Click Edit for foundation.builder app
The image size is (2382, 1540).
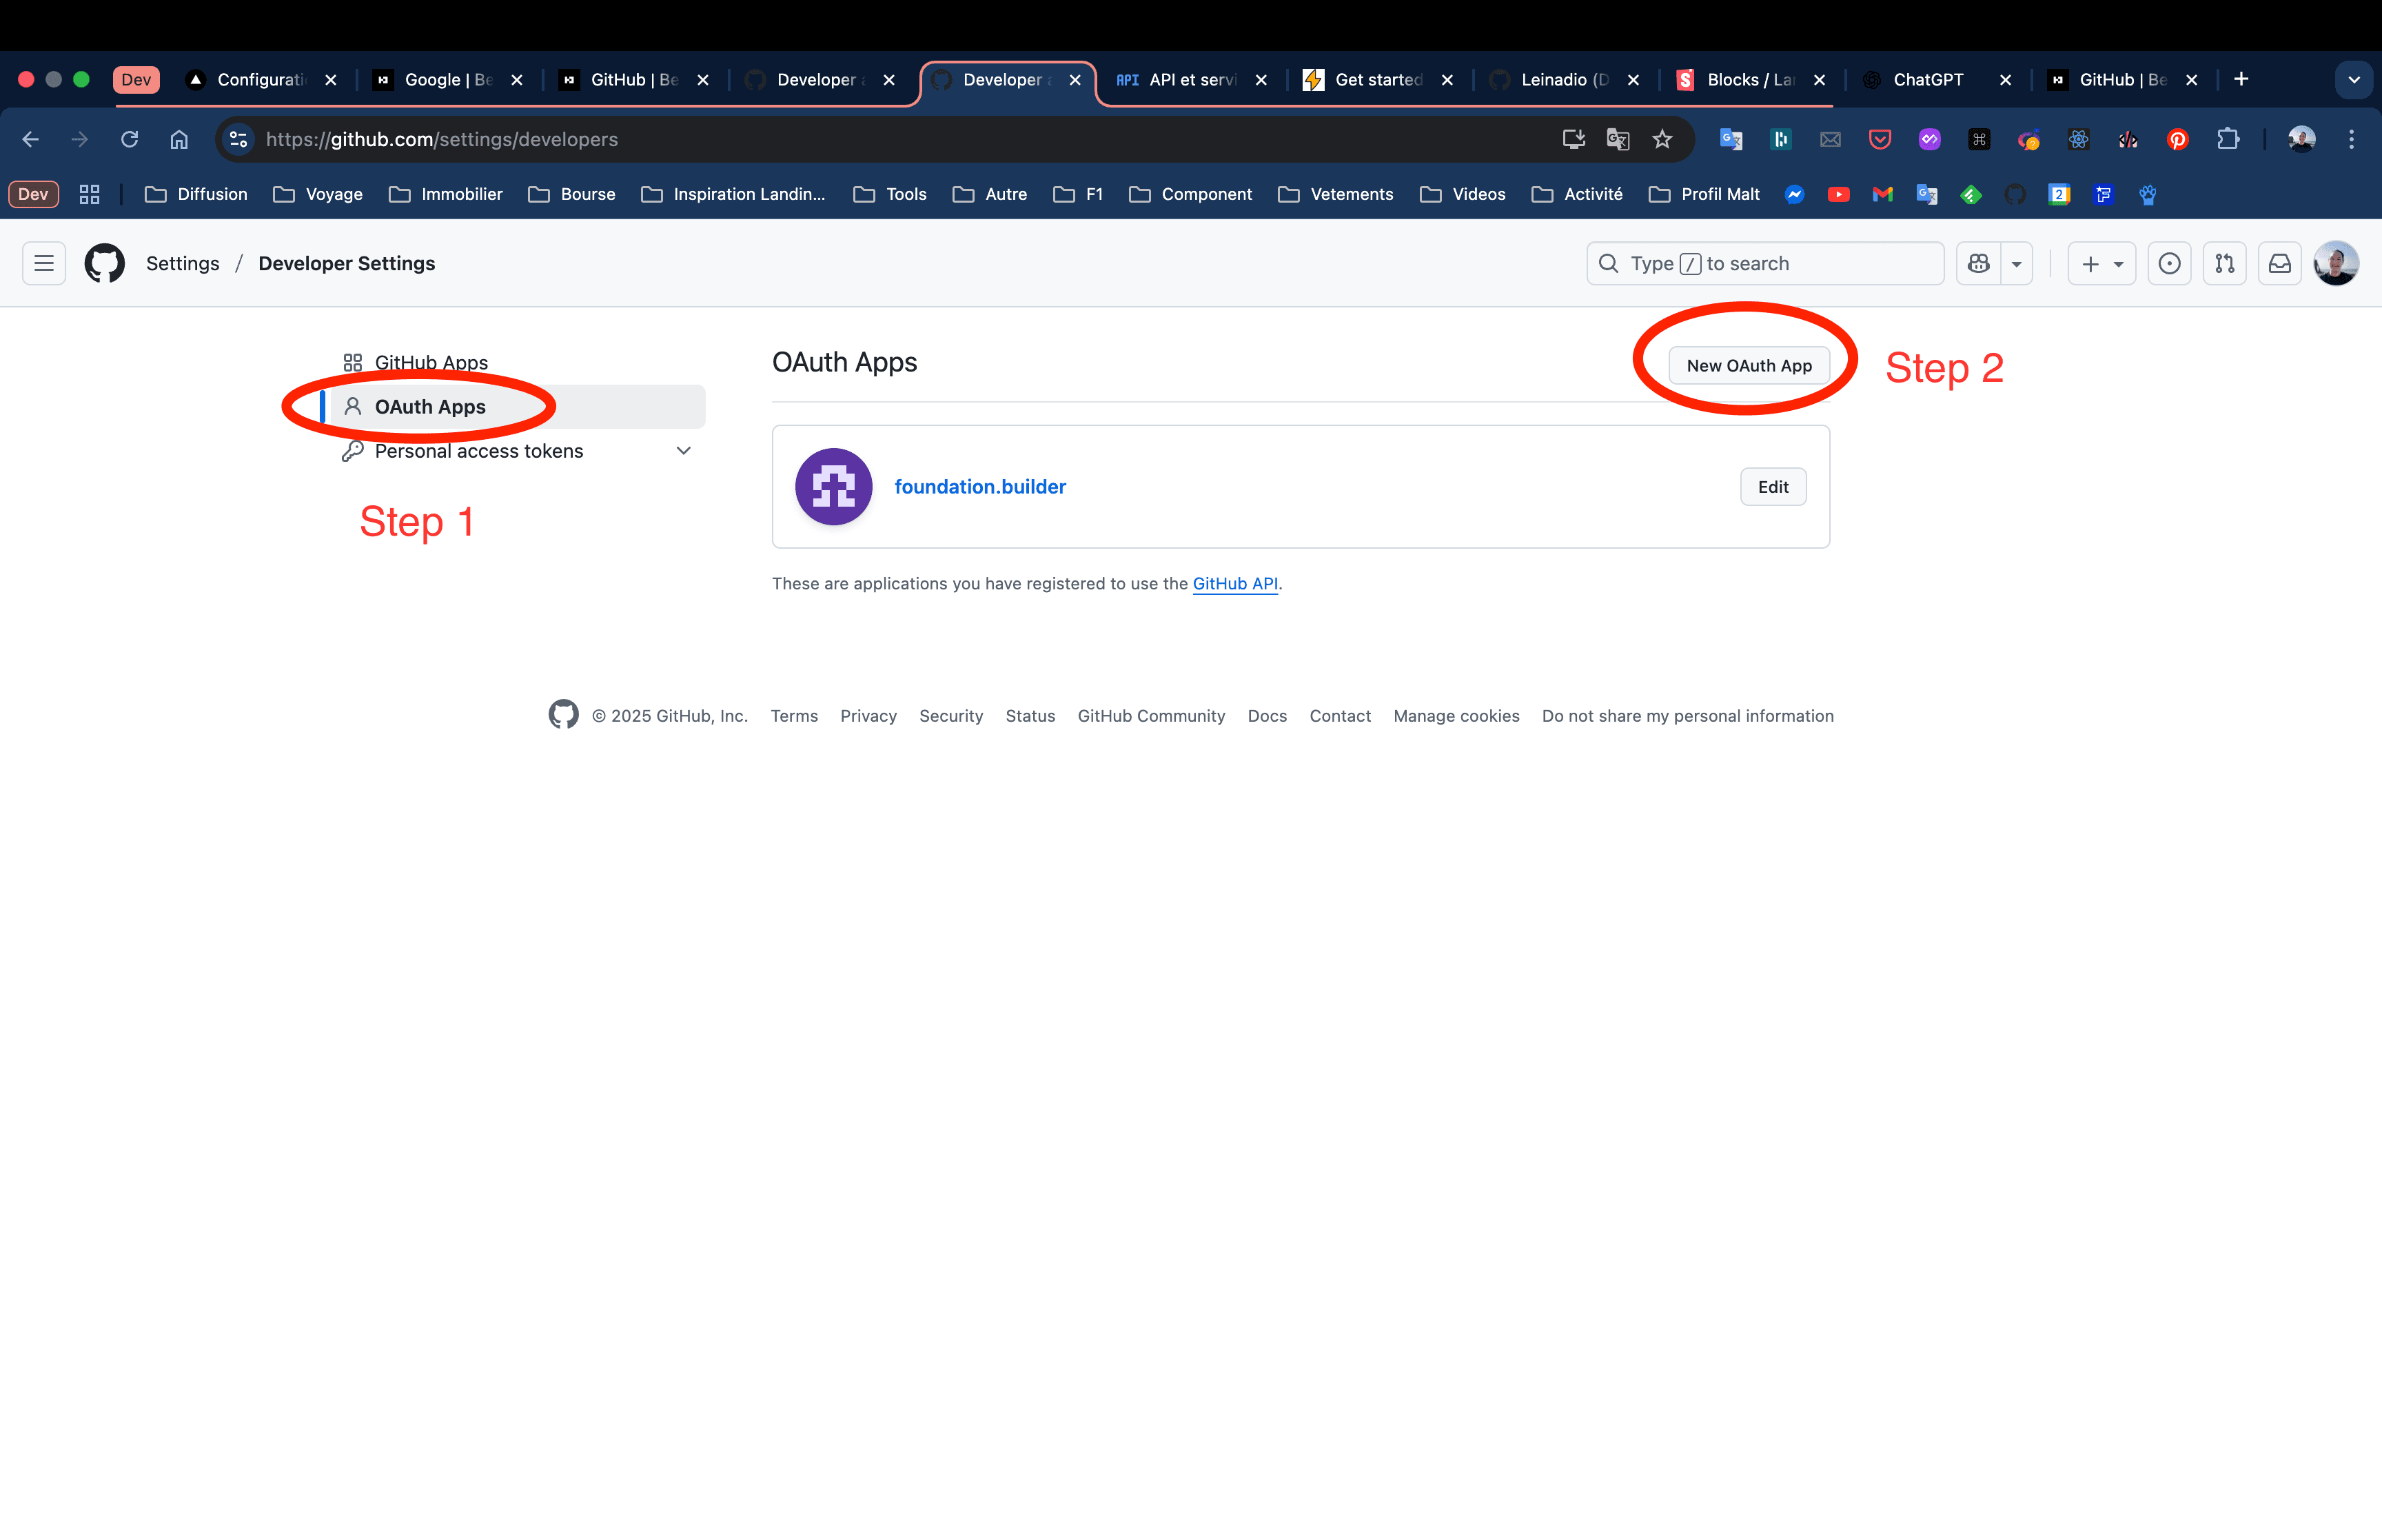point(1772,487)
